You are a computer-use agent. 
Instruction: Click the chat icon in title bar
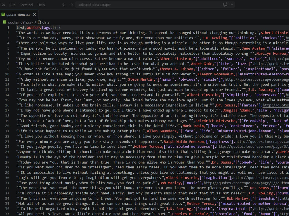(x=225, y=5)
